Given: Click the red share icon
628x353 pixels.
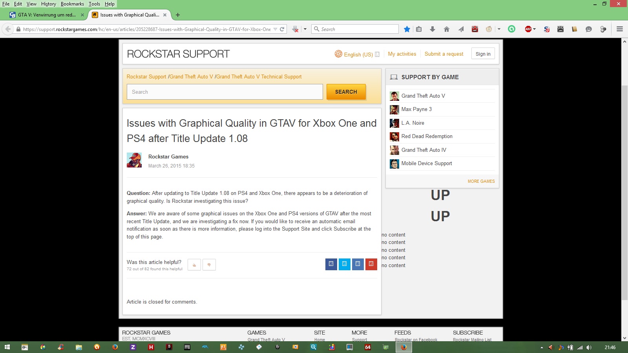Looking at the screenshot, I should [x=371, y=264].
